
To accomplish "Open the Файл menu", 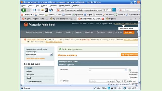I will click(x=24, y=6).
